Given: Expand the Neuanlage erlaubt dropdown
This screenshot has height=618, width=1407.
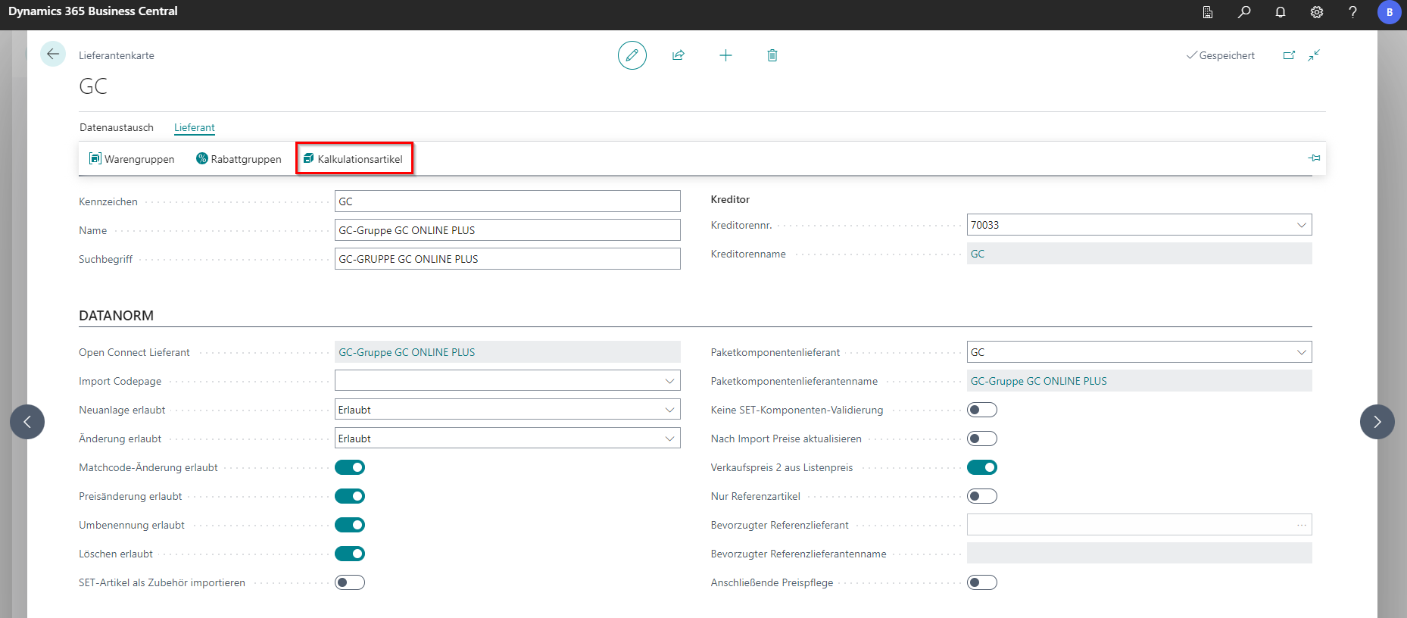Looking at the screenshot, I should pyautogui.click(x=669, y=410).
